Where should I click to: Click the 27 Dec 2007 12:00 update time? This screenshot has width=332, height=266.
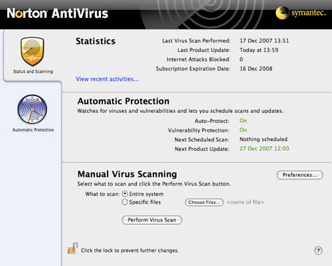pos(264,148)
